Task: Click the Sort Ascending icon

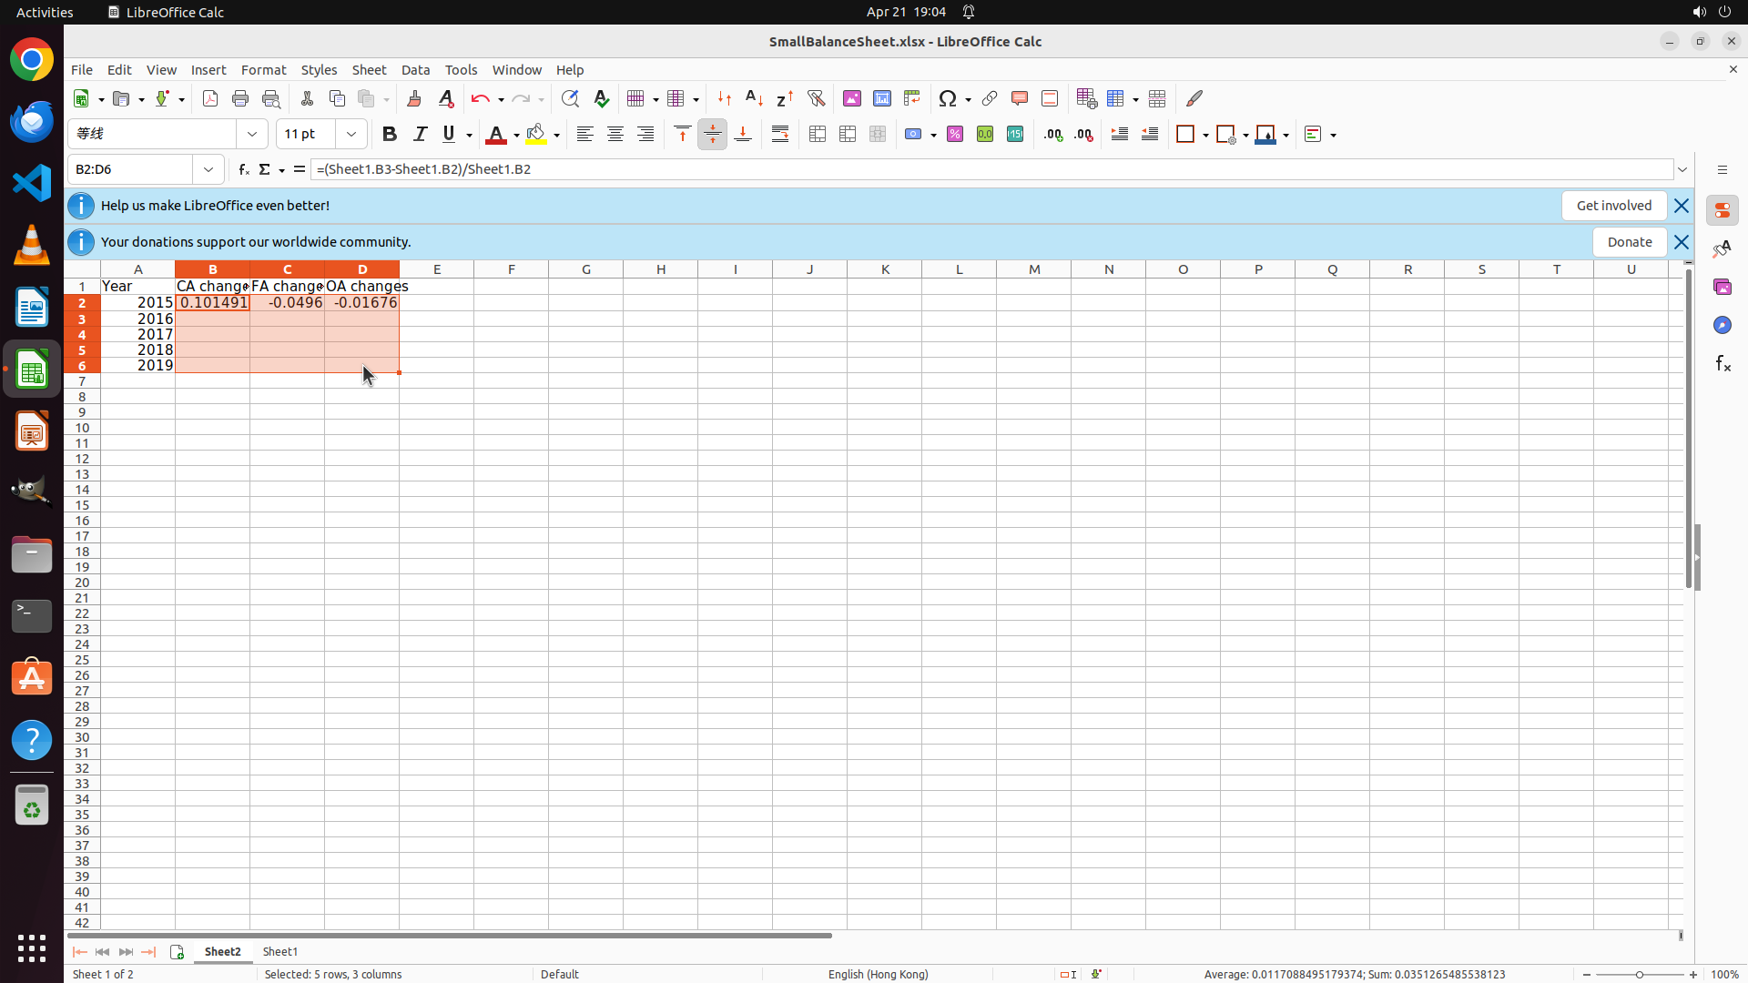Action: (x=754, y=98)
